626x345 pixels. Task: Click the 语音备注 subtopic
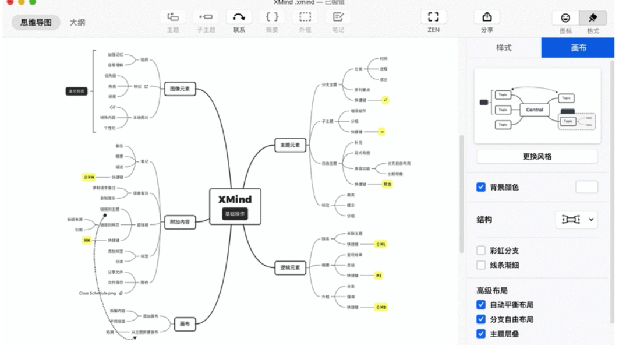(x=140, y=193)
